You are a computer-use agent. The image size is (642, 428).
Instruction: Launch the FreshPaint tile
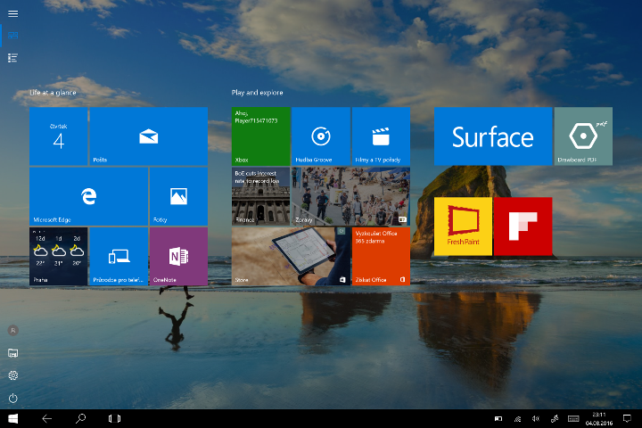tap(463, 226)
